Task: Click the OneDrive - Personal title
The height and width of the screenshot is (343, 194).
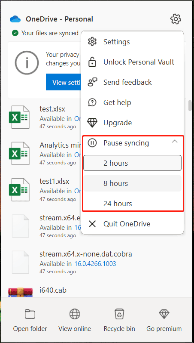Action: pos(59,19)
